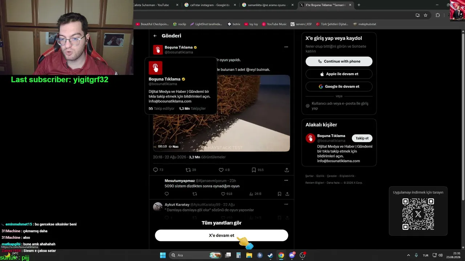Share the main Boşuna Tıklama post
Viewport: 465px width, 261px height.
[x=287, y=170]
